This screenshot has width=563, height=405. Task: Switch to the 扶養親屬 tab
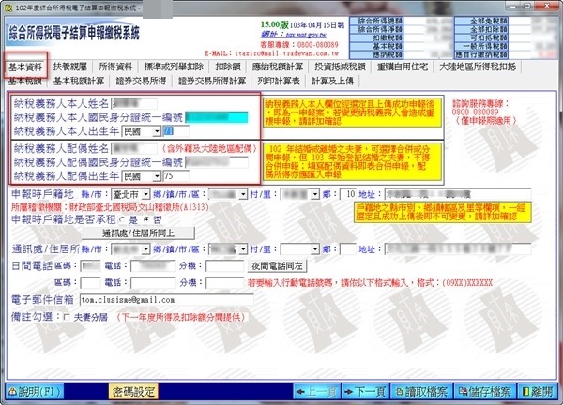(x=70, y=67)
